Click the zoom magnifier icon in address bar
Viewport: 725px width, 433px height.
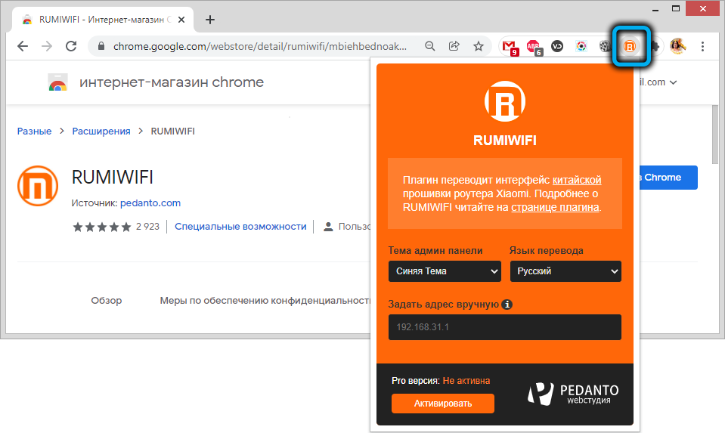coord(430,46)
